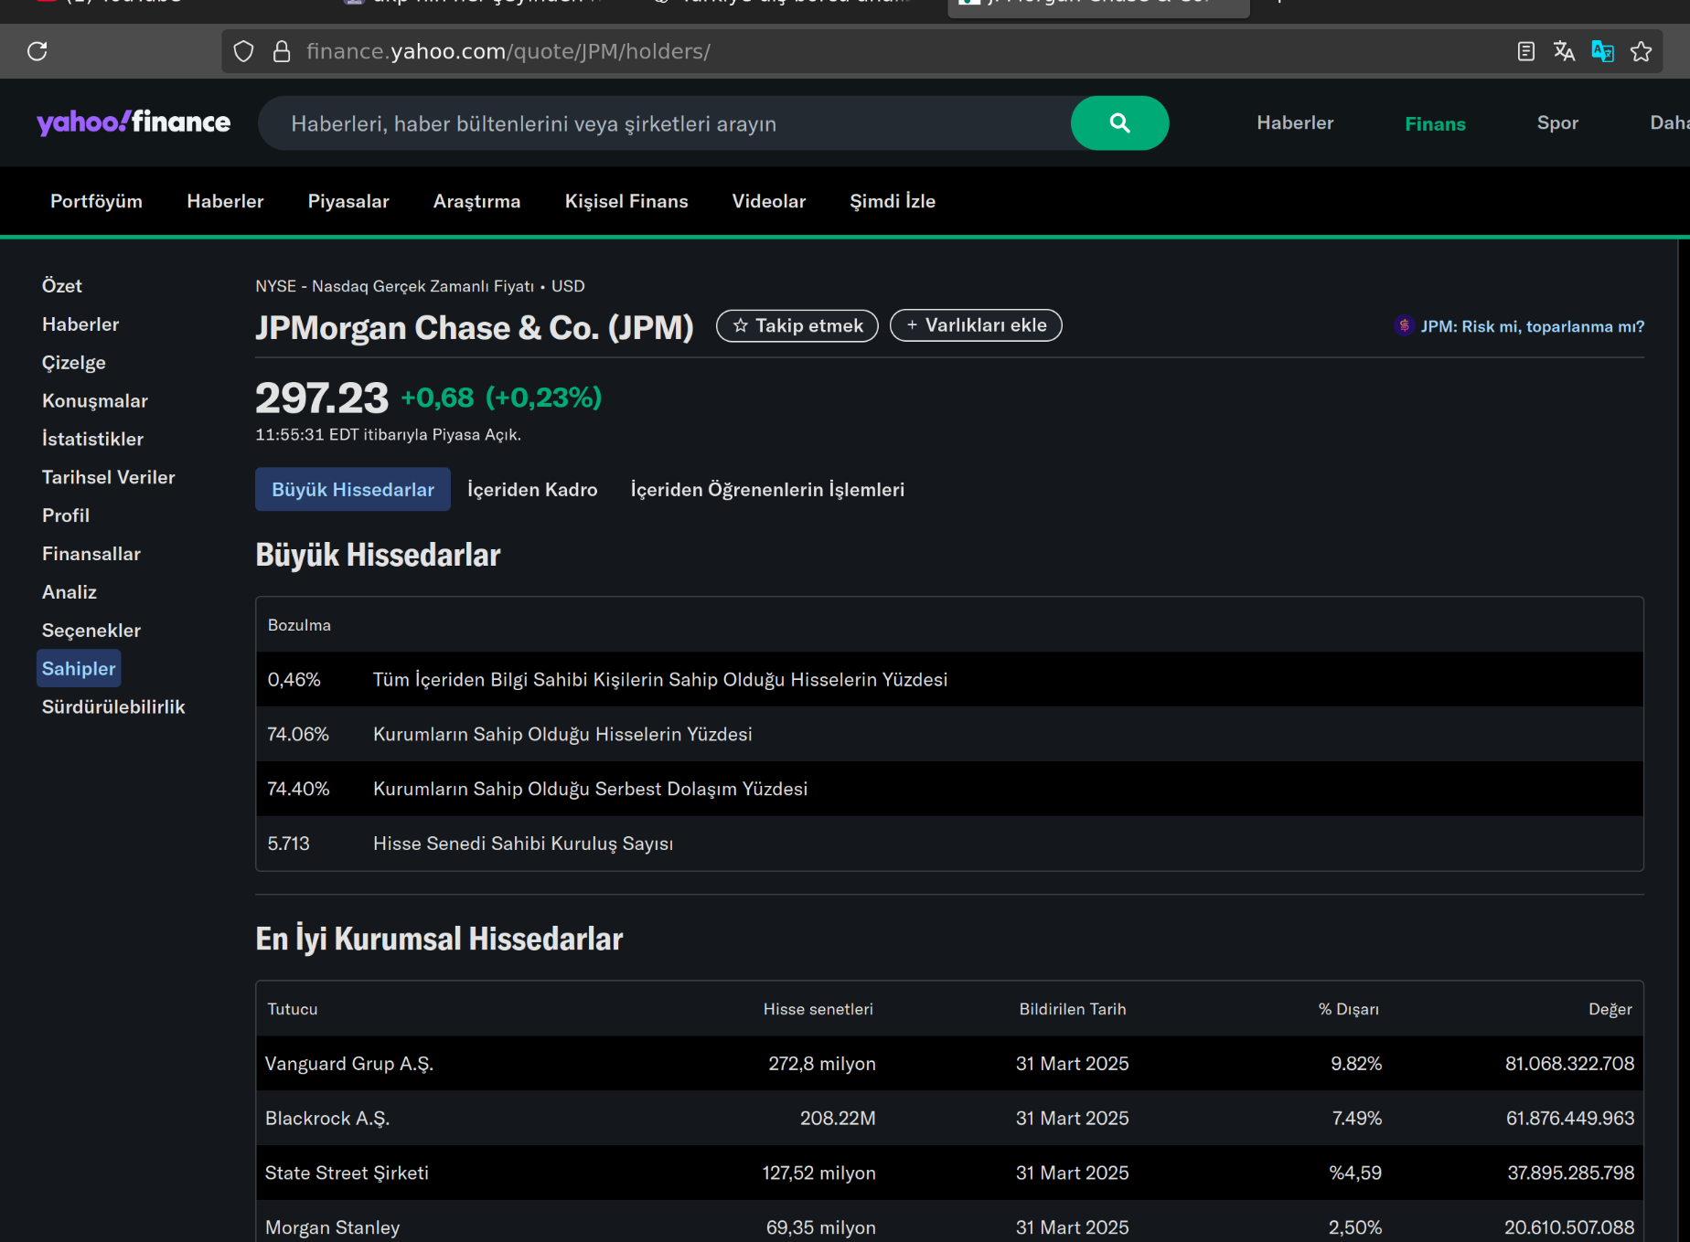
Task: Focus the Yahoo Finance search field
Action: (x=665, y=123)
